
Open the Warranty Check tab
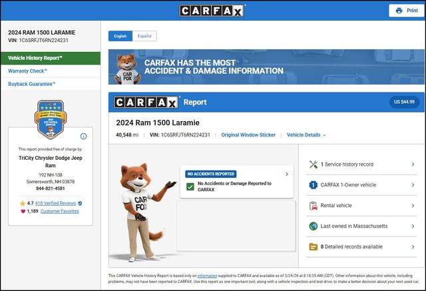coord(28,71)
